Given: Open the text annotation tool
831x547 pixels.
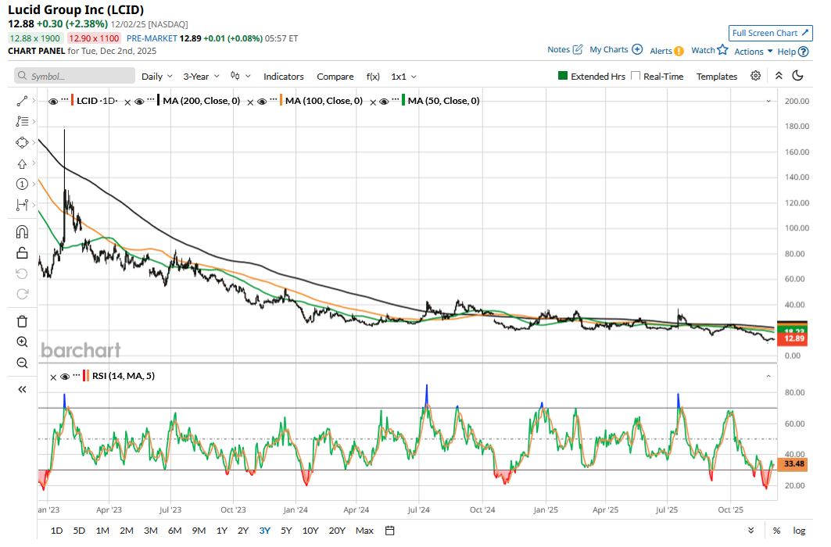Looking at the screenshot, I should pos(22,121).
